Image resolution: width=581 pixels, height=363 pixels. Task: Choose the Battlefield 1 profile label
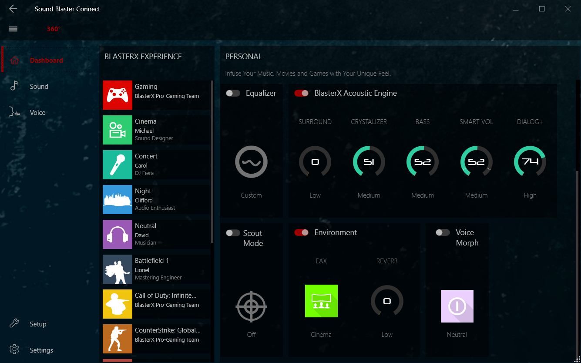point(152,261)
